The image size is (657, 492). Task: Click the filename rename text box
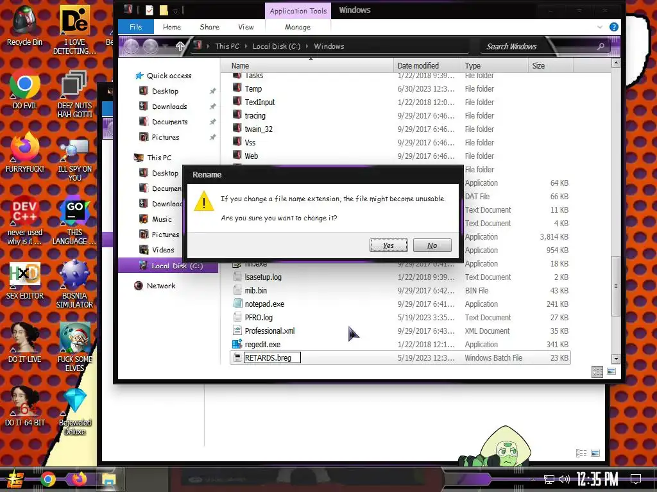tap(272, 357)
